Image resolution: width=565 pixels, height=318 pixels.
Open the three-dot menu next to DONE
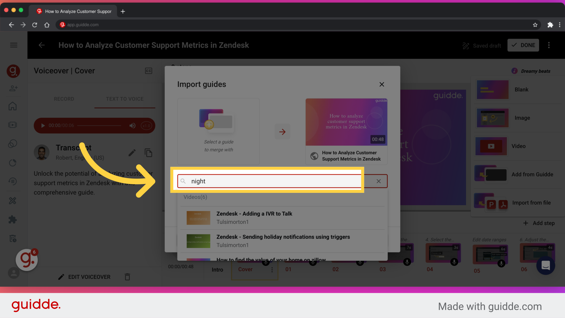549,45
